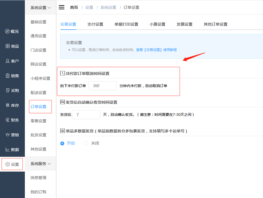
Task: Collapse the 系统设置 menu group
Action: pyautogui.click(x=40, y=8)
